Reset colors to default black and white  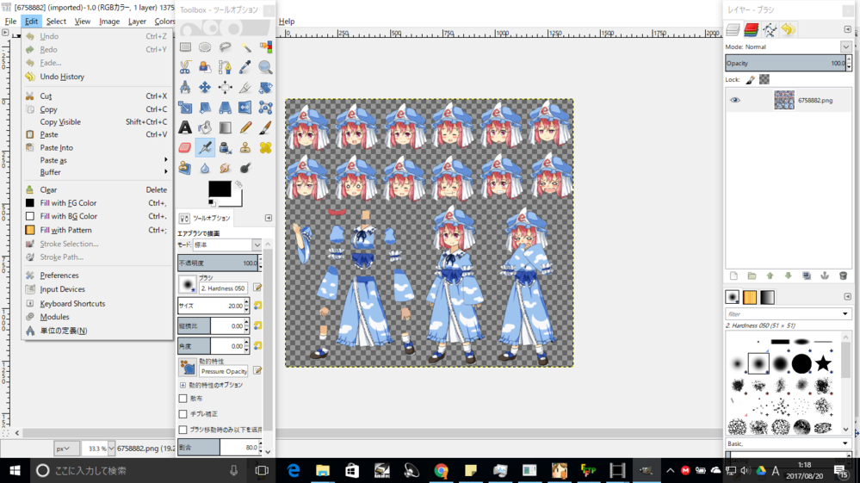[x=211, y=203]
